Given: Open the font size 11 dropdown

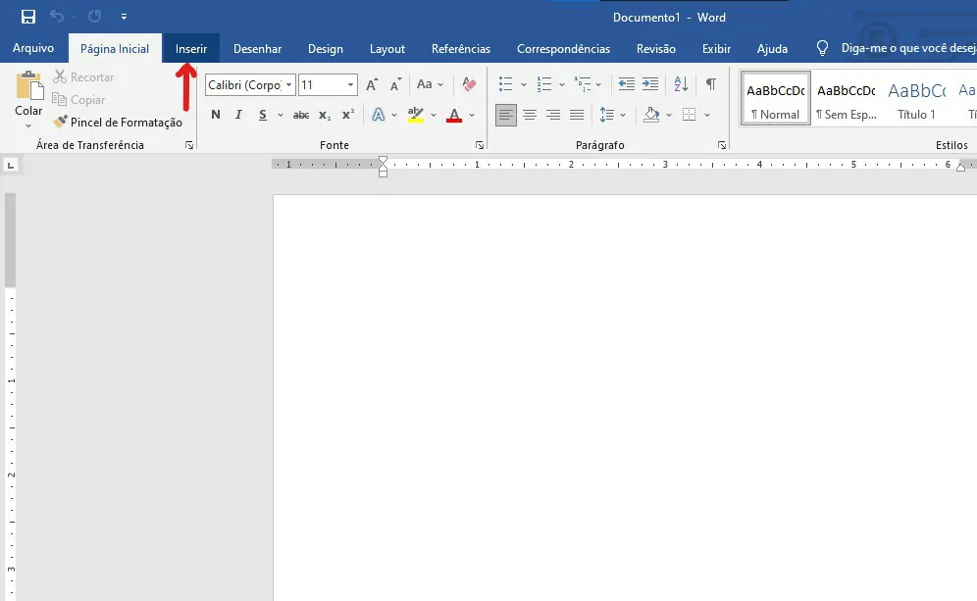Looking at the screenshot, I should pyautogui.click(x=351, y=84).
